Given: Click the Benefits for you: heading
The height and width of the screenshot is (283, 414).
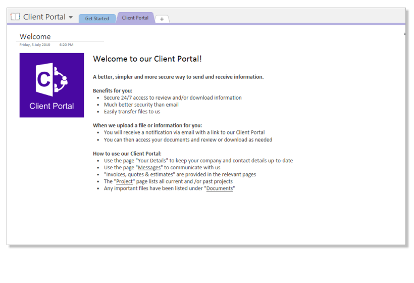Looking at the screenshot, I should (113, 90).
